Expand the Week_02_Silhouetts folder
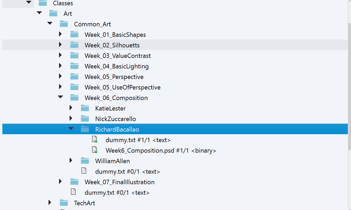The image size is (351, 210). [x=60, y=45]
